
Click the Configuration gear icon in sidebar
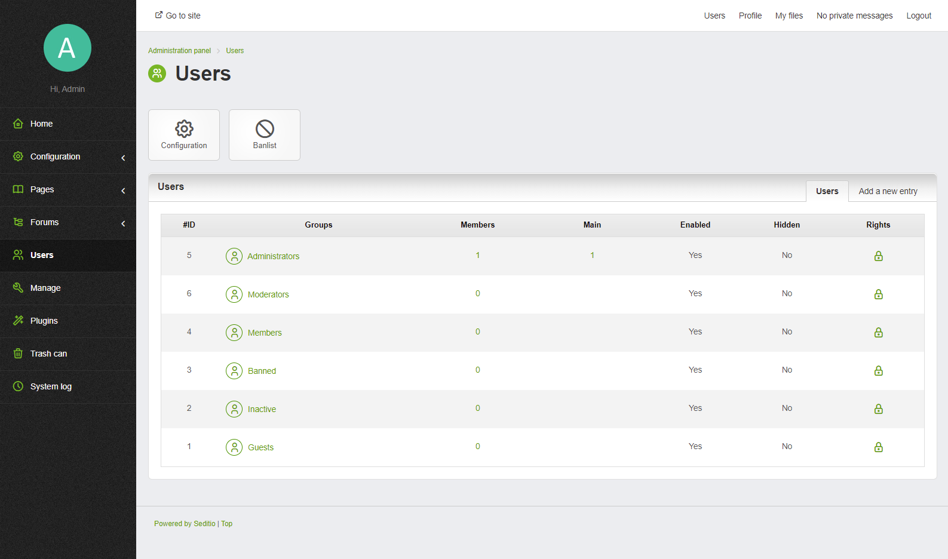pyautogui.click(x=19, y=156)
